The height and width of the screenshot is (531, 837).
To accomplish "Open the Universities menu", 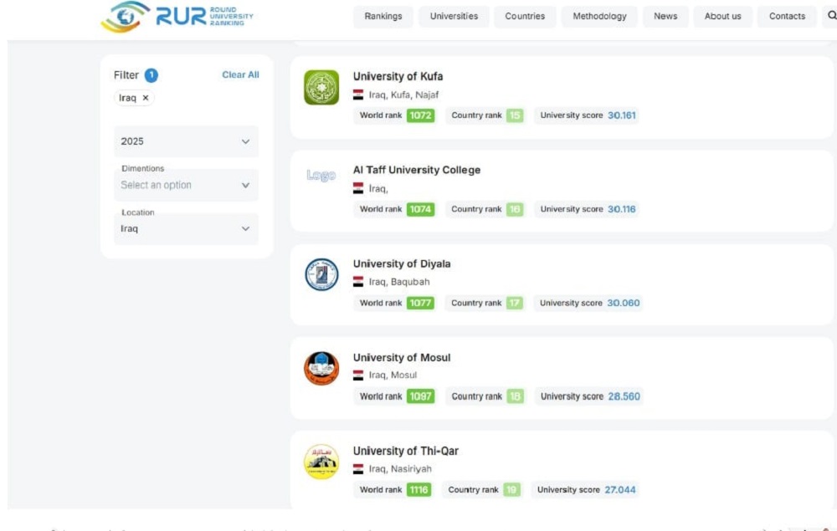I will click(454, 17).
